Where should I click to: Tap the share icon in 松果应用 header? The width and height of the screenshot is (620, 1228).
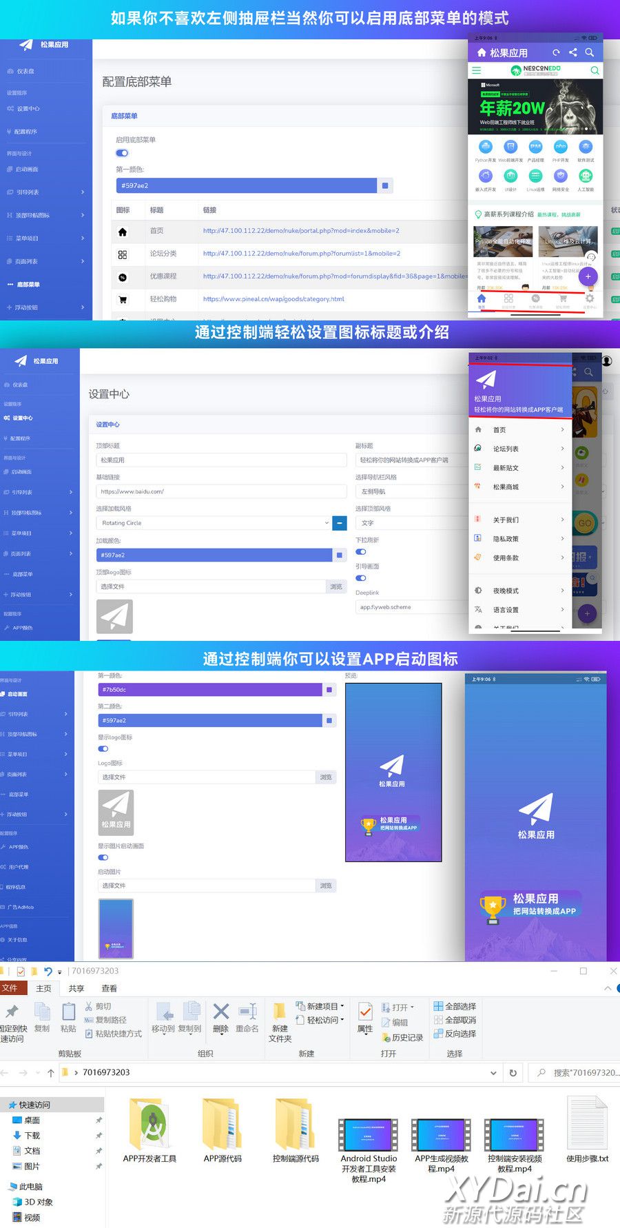[x=573, y=52]
